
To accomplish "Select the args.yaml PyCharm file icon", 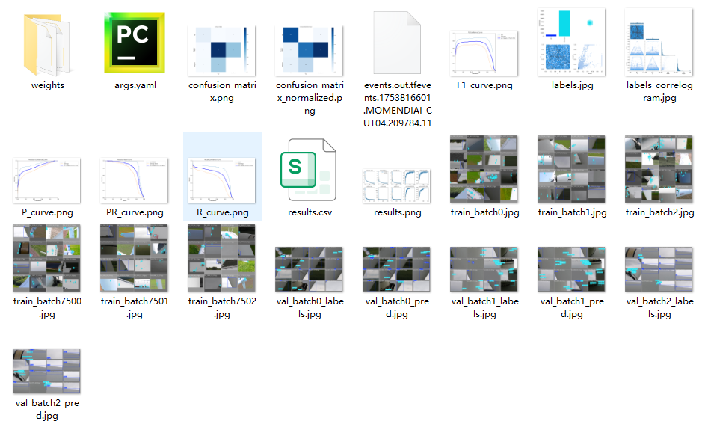I will (x=135, y=43).
